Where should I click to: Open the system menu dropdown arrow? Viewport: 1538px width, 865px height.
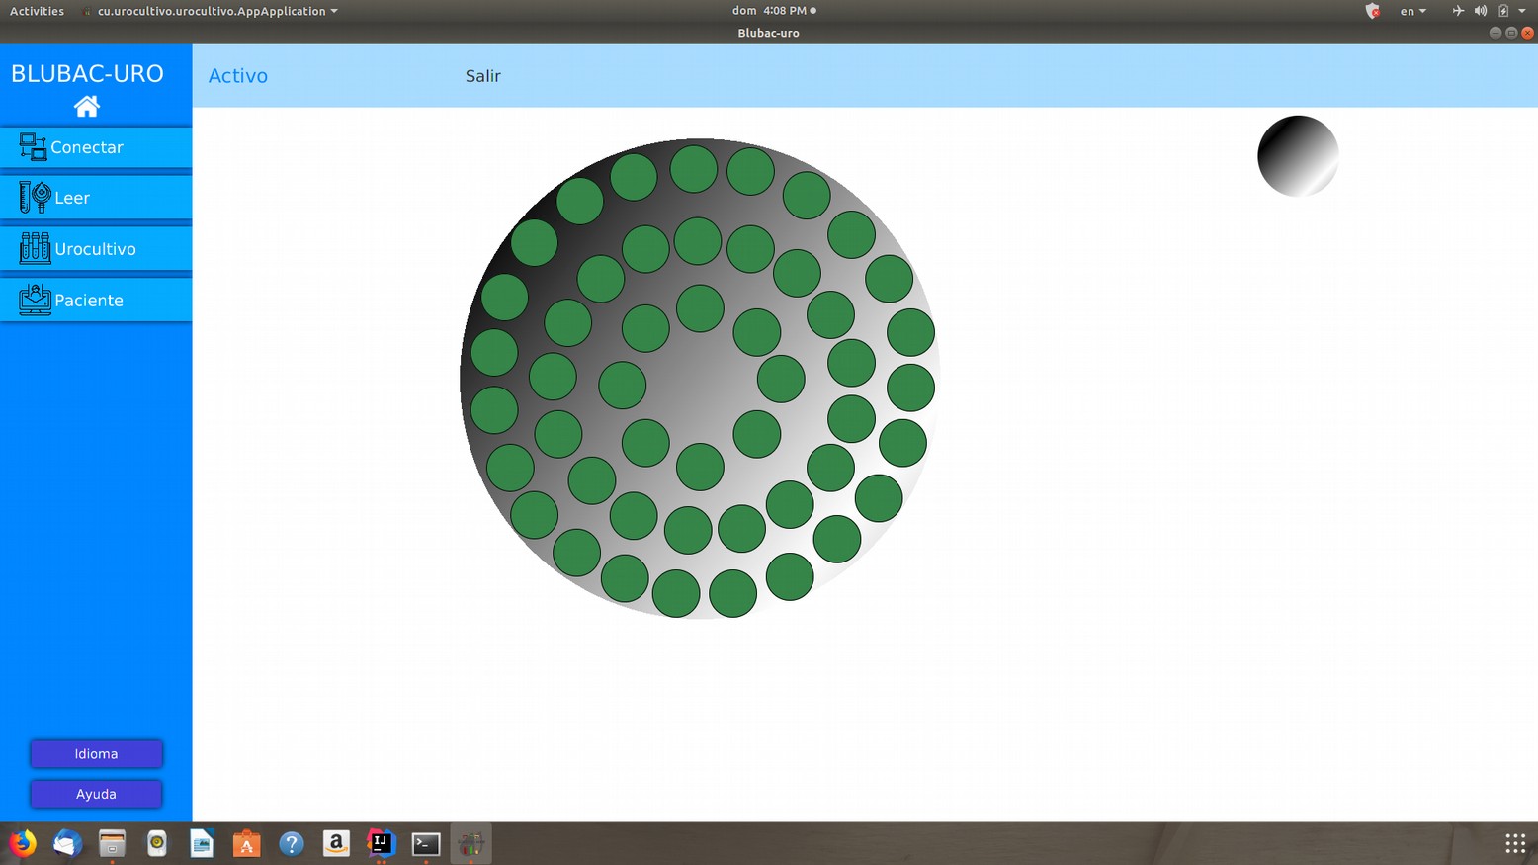tap(1521, 11)
